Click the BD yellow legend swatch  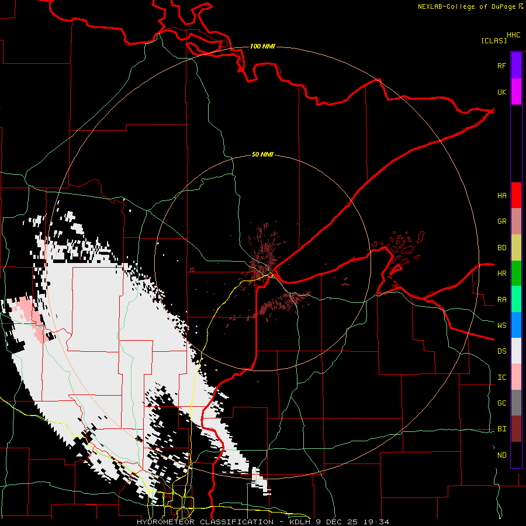coord(516,248)
